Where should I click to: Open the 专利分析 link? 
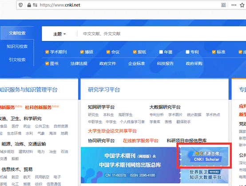pos(157,115)
